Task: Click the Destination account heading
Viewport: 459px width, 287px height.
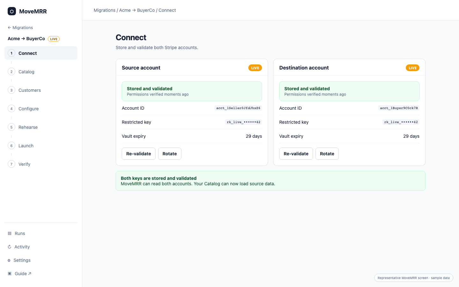Action: click(x=304, y=68)
